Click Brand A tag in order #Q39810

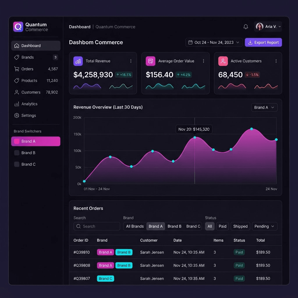click(105, 252)
